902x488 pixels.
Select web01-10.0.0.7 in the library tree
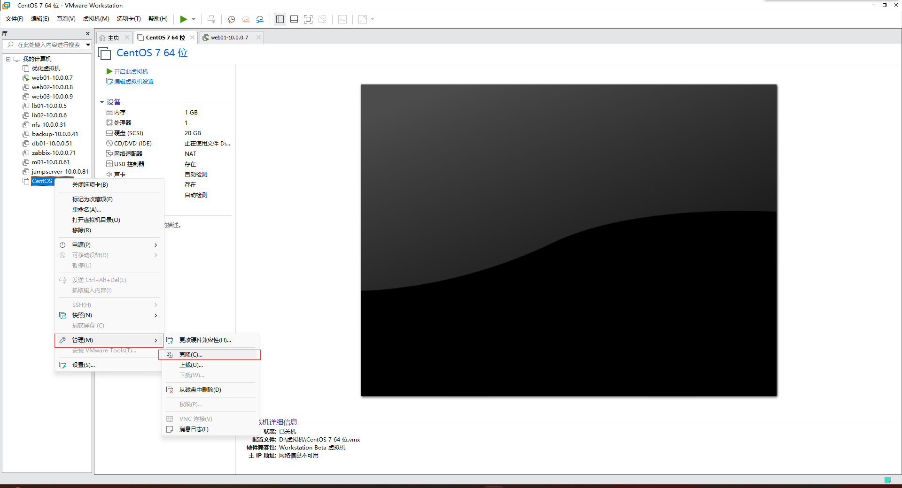52,78
